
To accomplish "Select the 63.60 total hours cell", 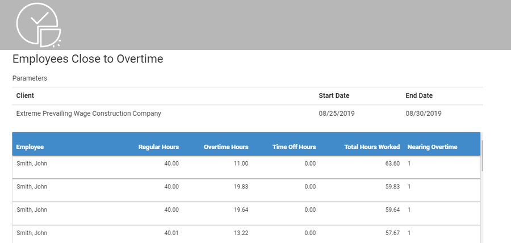I will click(x=392, y=164).
